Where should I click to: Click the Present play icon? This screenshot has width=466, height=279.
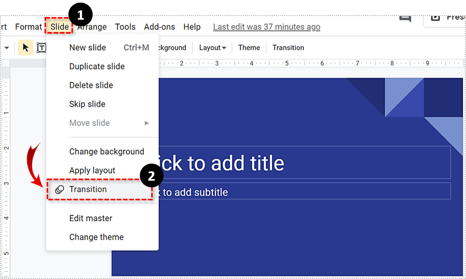coord(435,17)
